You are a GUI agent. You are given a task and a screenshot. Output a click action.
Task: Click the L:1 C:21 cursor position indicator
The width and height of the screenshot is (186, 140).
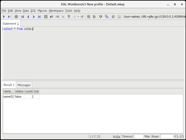click(95, 137)
